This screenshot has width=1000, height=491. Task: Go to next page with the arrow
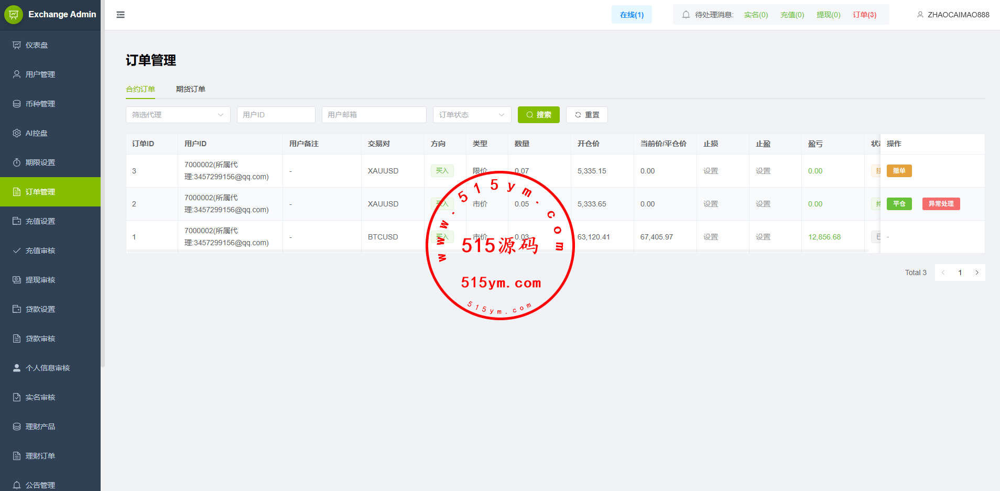[x=977, y=272]
